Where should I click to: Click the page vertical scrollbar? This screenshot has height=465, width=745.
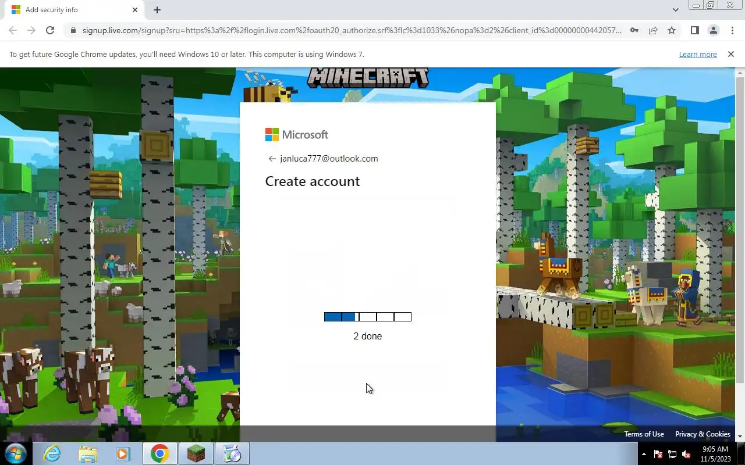pyautogui.click(x=740, y=230)
